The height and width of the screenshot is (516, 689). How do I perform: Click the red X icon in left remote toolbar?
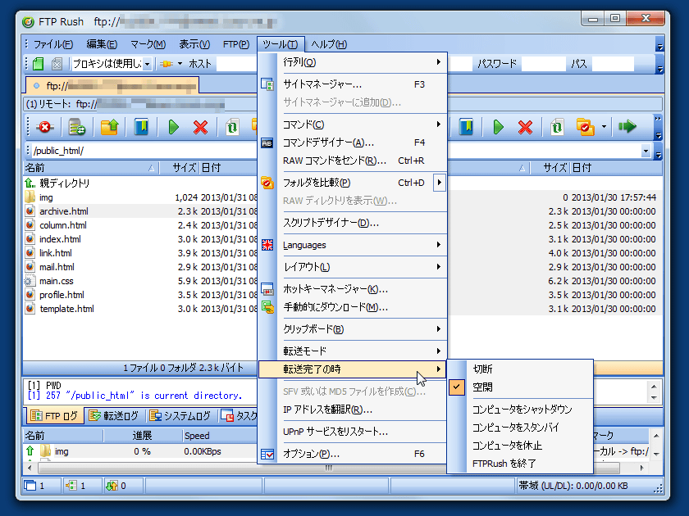coord(200,127)
